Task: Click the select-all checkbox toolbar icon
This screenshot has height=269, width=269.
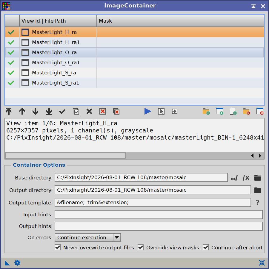Action: pos(76,112)
